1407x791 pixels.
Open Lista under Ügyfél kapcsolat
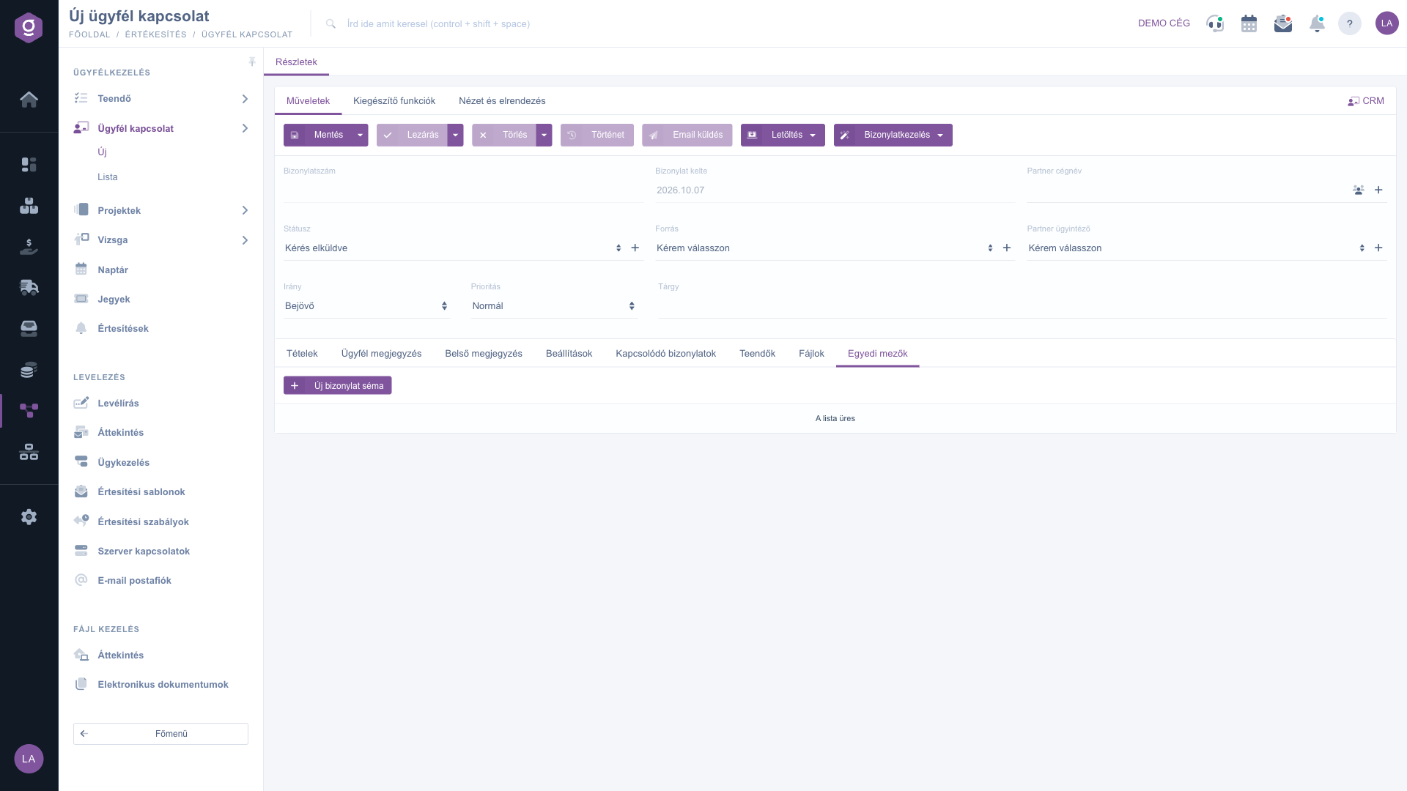click(108, 177)
